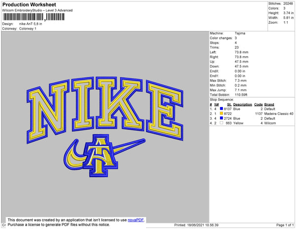Click 'Wilcom' brand in row 4
The height and width of the screenshot is (229, 296).
[270, 123]
